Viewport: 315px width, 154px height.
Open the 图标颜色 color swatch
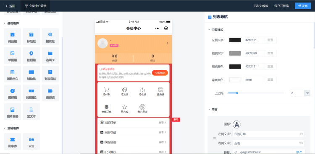(235, 67)
